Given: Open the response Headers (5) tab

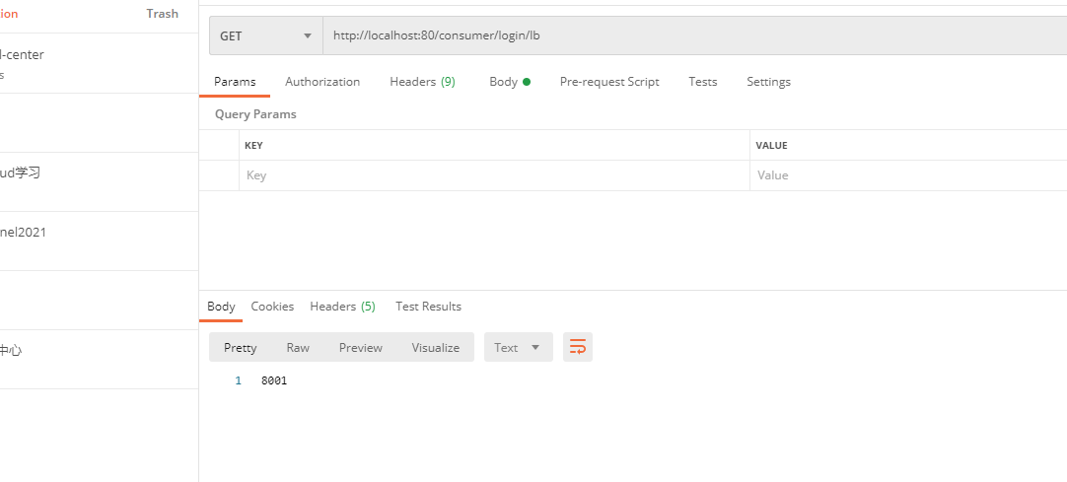Looking at the screenshot, I should click(342, 307).
